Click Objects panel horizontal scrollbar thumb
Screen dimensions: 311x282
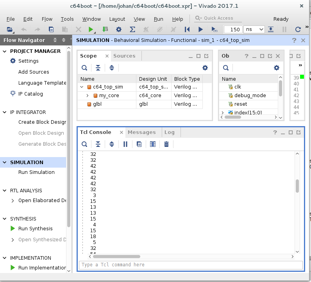point(232,117)
